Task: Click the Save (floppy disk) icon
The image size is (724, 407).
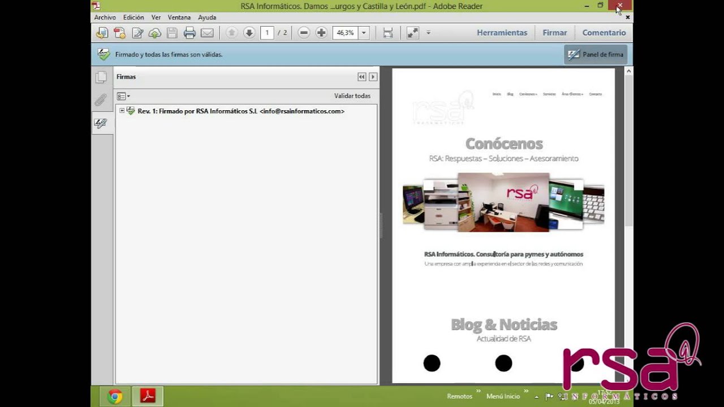Action: tap(172, 33)
